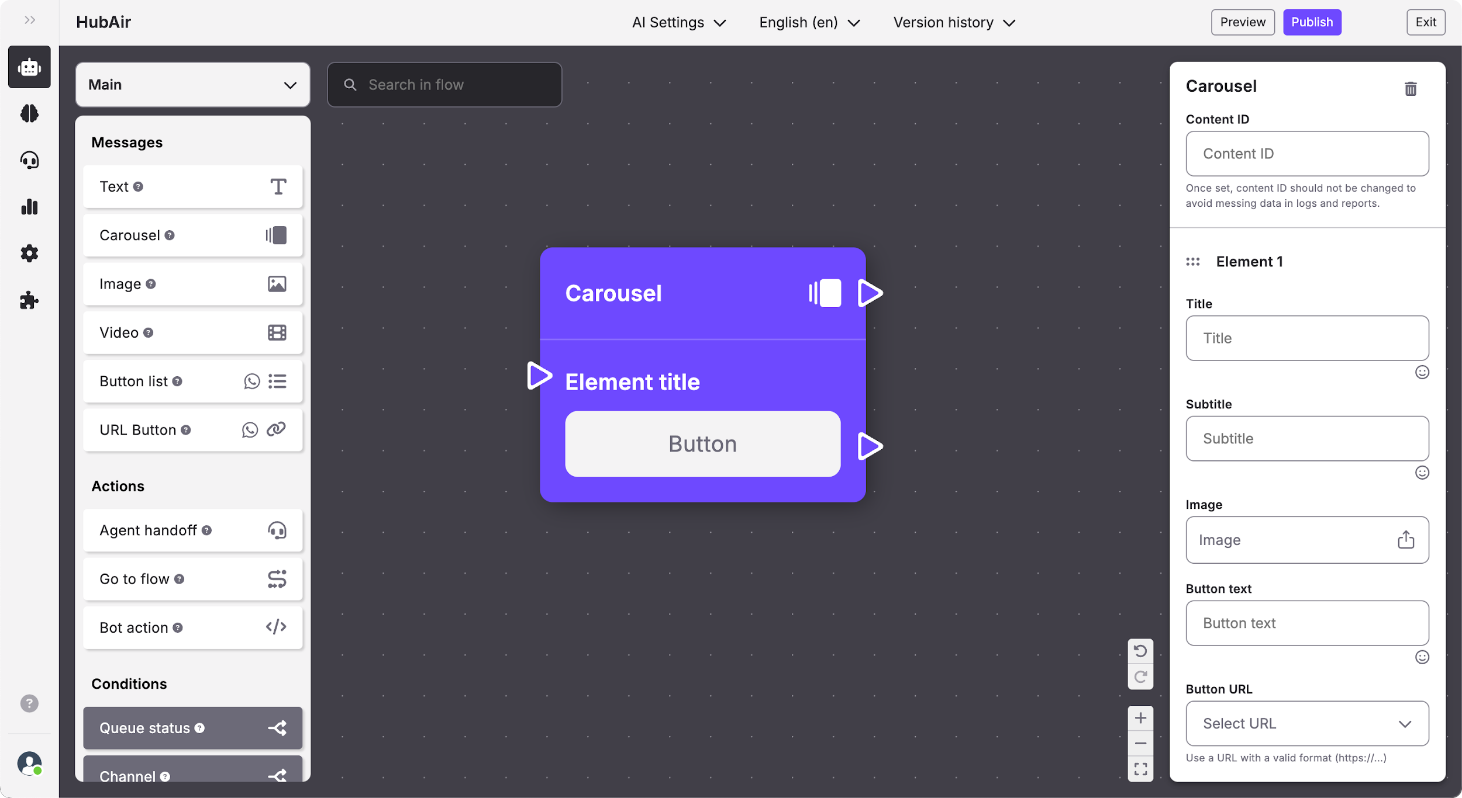
Task: Open the puzzle piece integrations icon
Action: (29, 301)
